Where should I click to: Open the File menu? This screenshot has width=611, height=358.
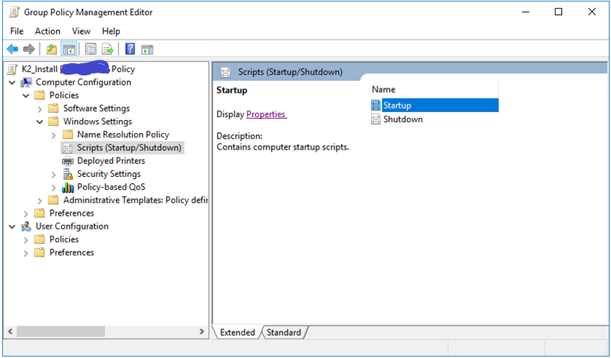(17, 31)
